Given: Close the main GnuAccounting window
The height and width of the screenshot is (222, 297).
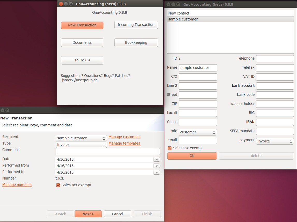Looking at the screenshot, I should (x=61, y=4).
